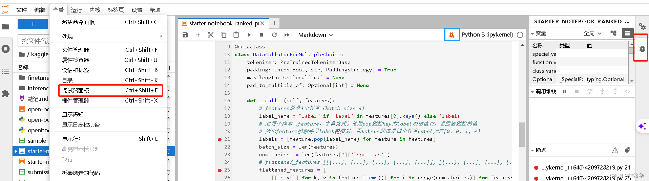Open the 笔记.md file

[34, 99]
